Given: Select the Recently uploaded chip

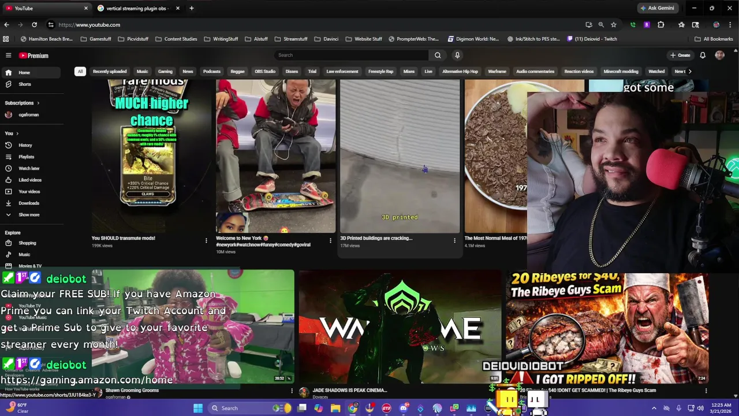Looking at the screenshot, I should (110, 71).
